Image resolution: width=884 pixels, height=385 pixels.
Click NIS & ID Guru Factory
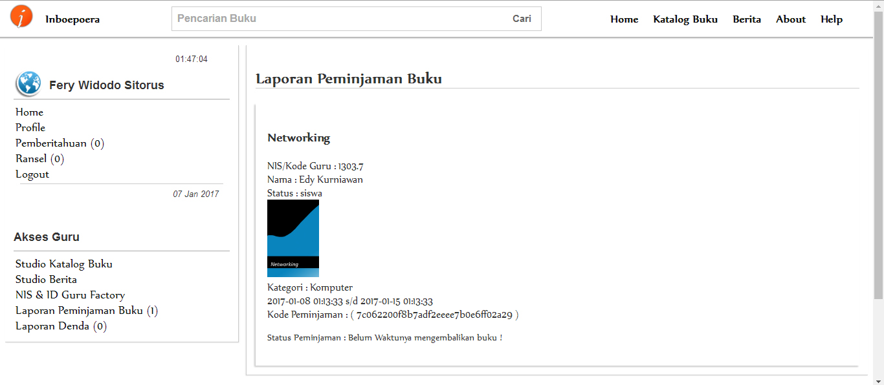tap(70, 295)
